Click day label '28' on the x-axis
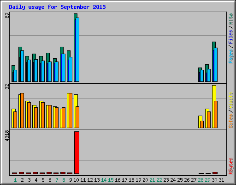 coord(201,180)
